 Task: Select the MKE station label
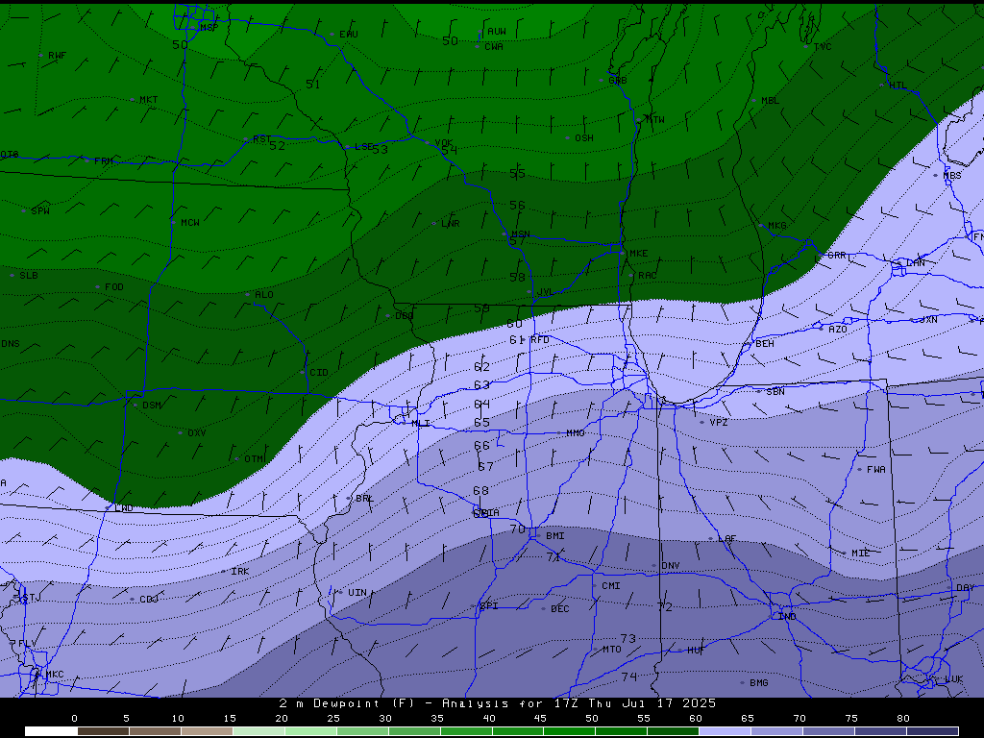click(x=638, y=254)
